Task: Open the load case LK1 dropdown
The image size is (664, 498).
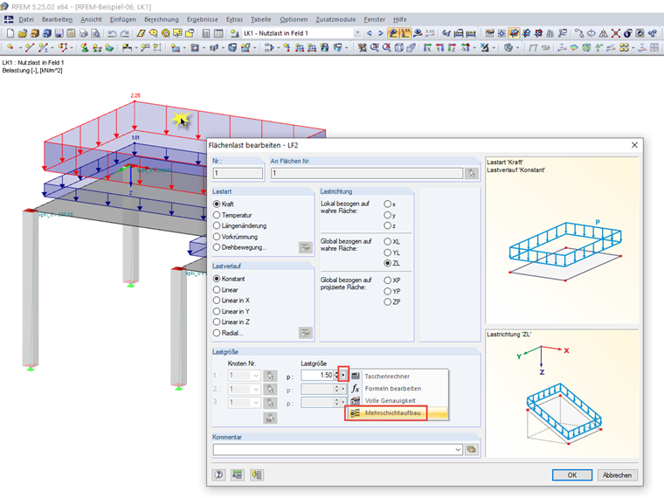Action: pyautogui.click(x=358, y=33)
